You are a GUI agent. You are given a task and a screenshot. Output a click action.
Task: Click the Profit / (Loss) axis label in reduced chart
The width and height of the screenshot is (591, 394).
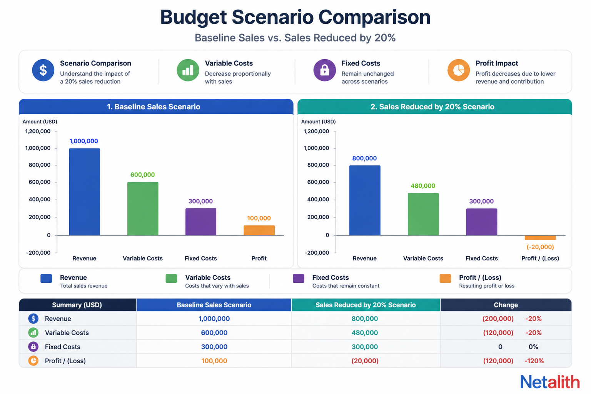(x=540, y=258)
